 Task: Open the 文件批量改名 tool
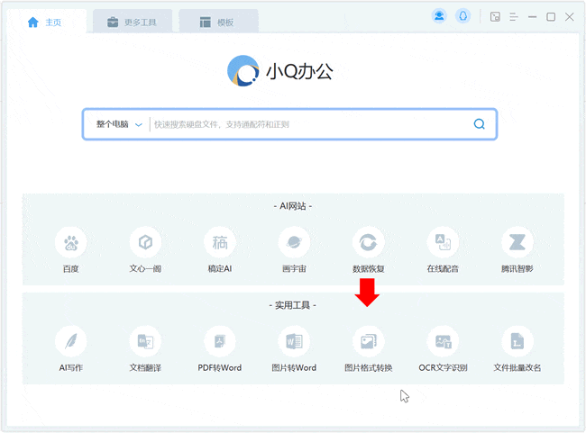[x=517, y=342]
